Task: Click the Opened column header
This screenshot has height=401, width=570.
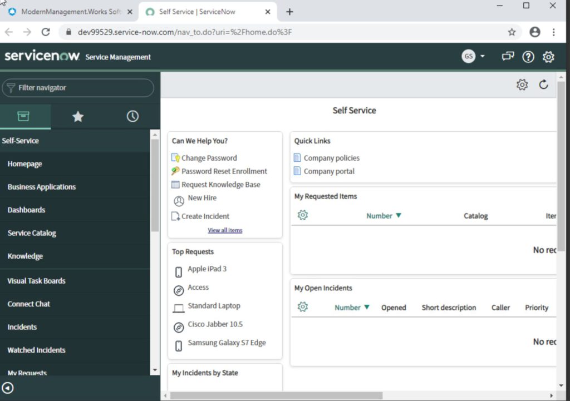Action: coord(394,308)
